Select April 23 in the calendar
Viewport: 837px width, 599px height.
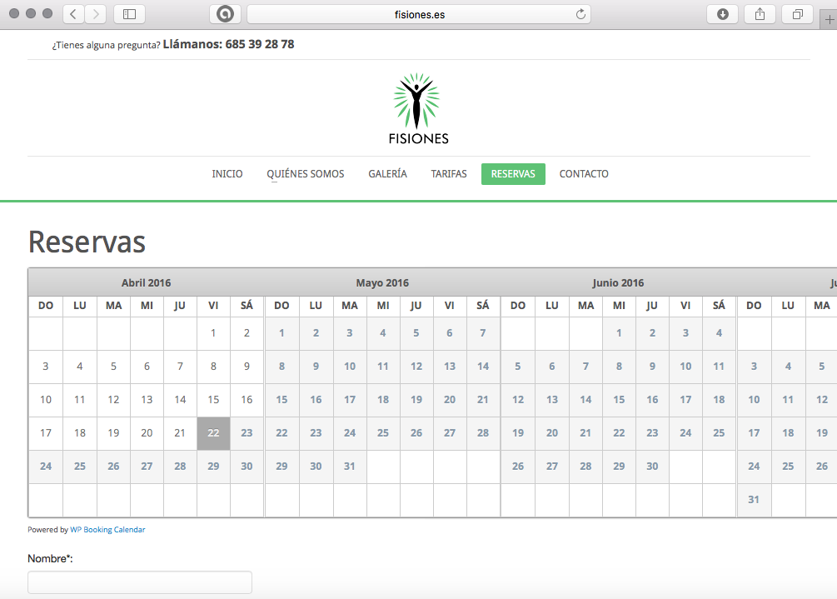tap(247, 433)
